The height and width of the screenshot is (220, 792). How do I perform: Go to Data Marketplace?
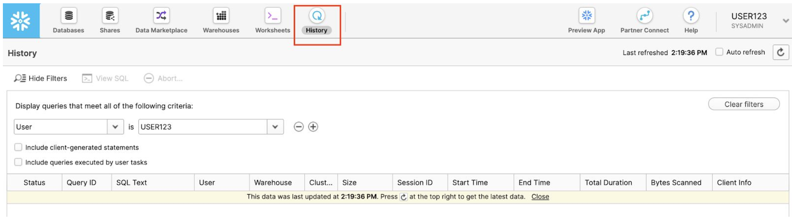pyautogui.click(x=161, y=21)
